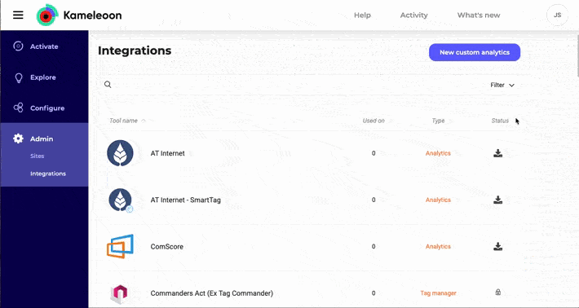
Task: Click into the integrations search field
Action: point(292,85)
